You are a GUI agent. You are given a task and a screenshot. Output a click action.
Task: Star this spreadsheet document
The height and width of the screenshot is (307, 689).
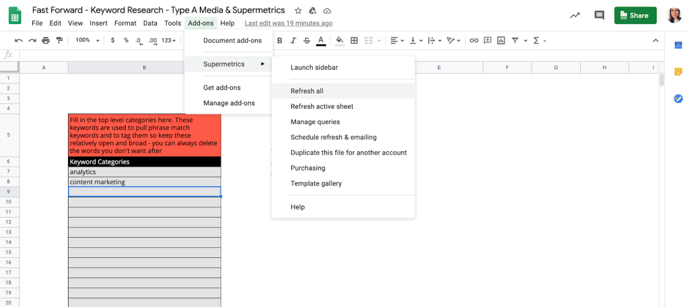pos(298,11)
